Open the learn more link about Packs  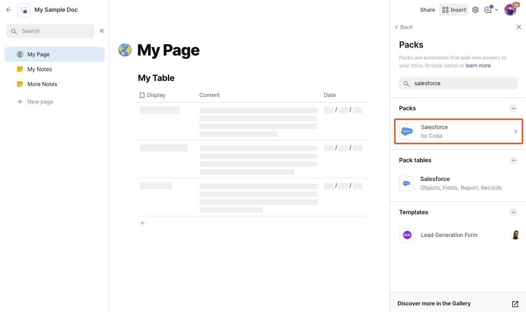coord(478,65)
